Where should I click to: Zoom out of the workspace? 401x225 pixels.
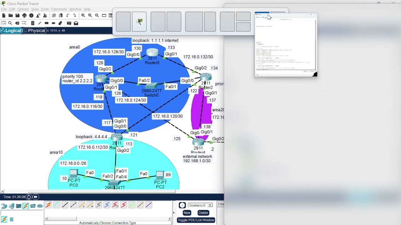tap(97, 15)
